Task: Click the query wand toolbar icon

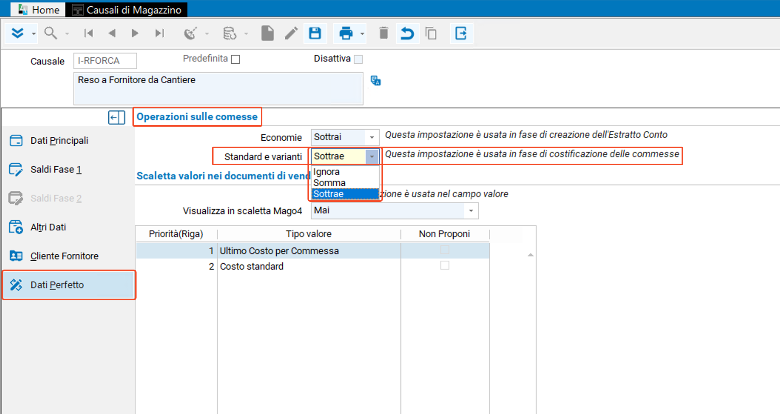Action: point(191,33)
